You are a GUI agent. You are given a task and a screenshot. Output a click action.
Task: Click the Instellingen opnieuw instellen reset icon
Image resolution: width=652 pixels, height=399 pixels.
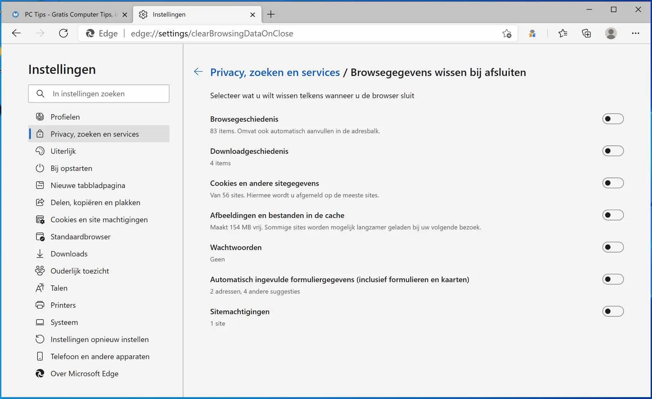pos(40,339)
